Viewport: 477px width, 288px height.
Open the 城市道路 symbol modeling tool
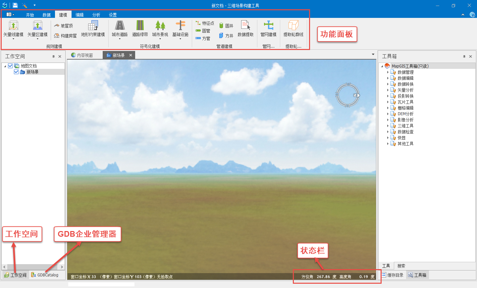coord(120,26)
